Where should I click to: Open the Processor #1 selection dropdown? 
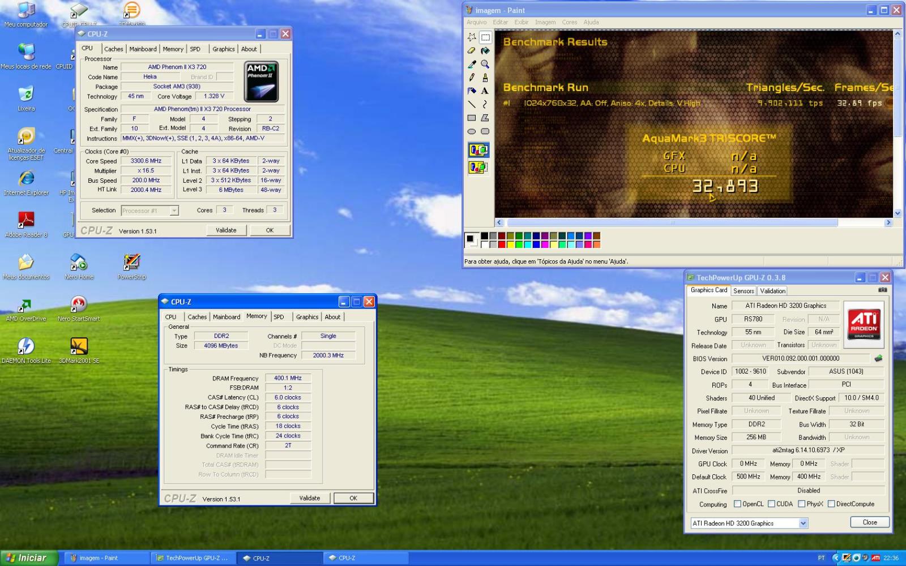174,211
